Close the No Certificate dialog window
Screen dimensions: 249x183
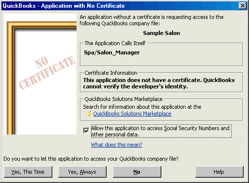coord(243,6)
